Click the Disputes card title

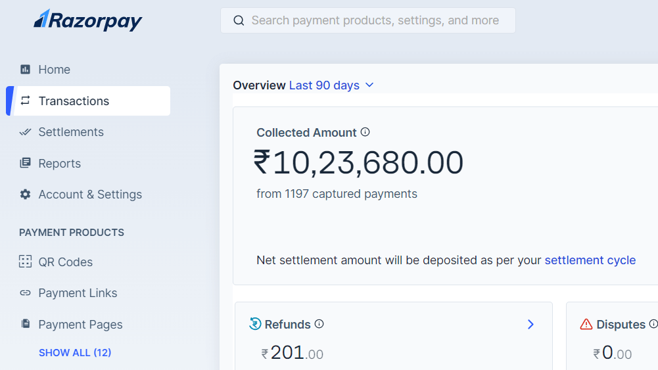click(621, 325)
